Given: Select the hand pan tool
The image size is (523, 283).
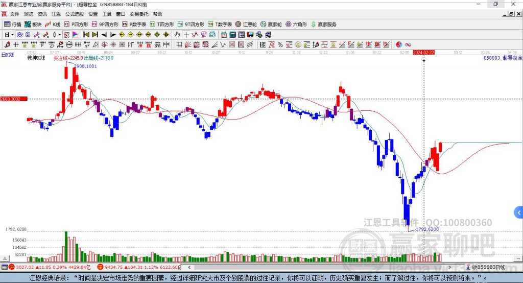Looking at the screenshot, I should [177, 35].
